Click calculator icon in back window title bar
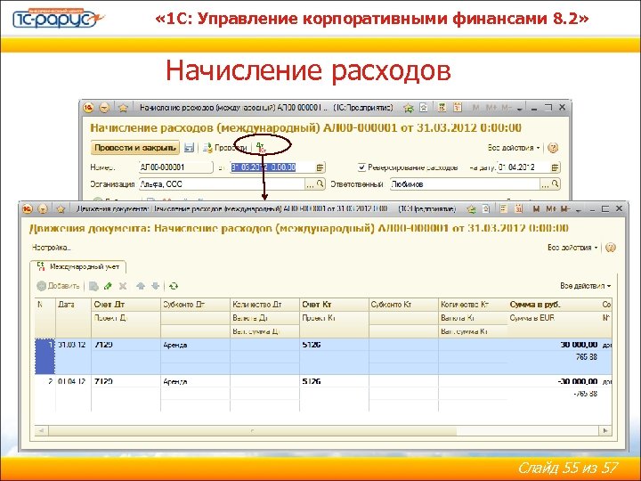Image resolution: width=641 pixels, height=481 pixels. (x=442, y=108)
